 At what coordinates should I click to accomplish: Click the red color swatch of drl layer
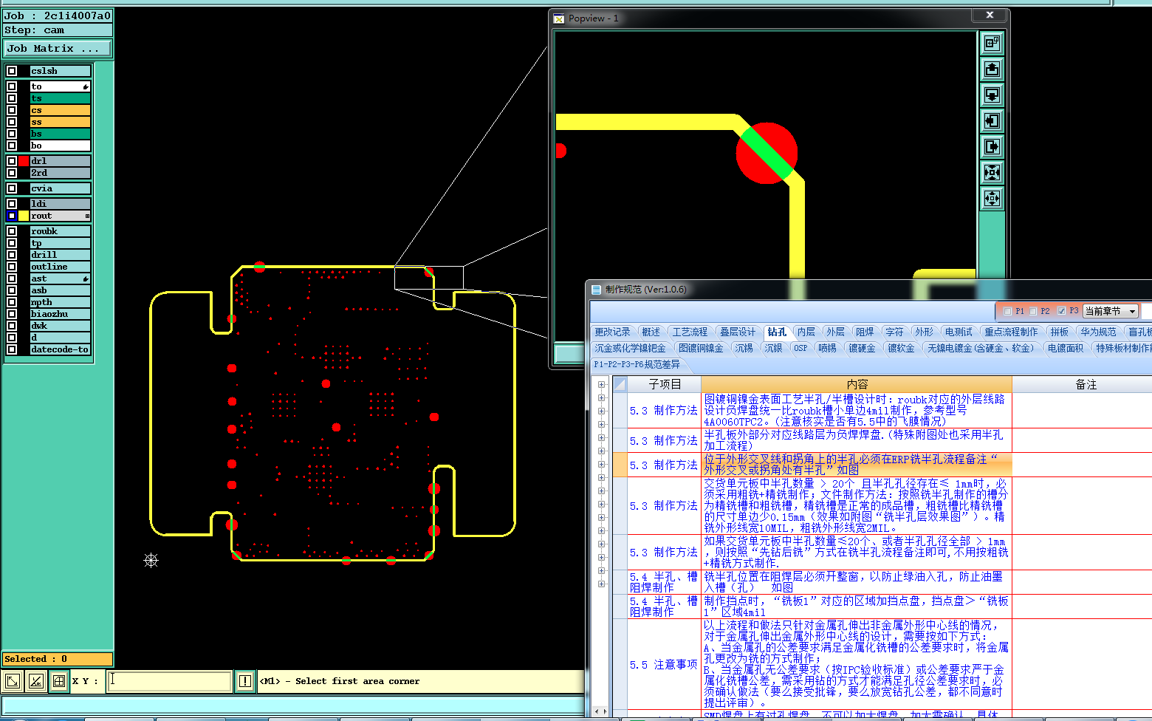[x=24, y=161]
